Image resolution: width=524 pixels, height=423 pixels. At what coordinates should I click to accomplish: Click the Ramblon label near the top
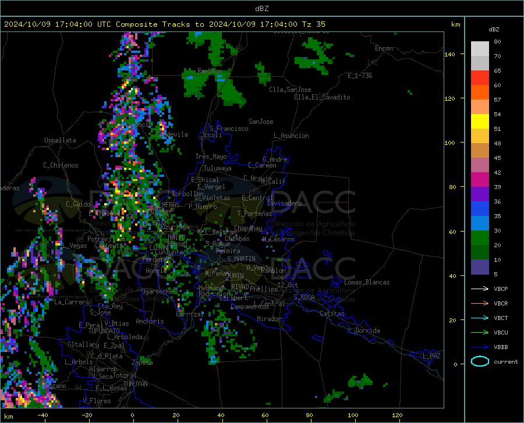(210, 71)
